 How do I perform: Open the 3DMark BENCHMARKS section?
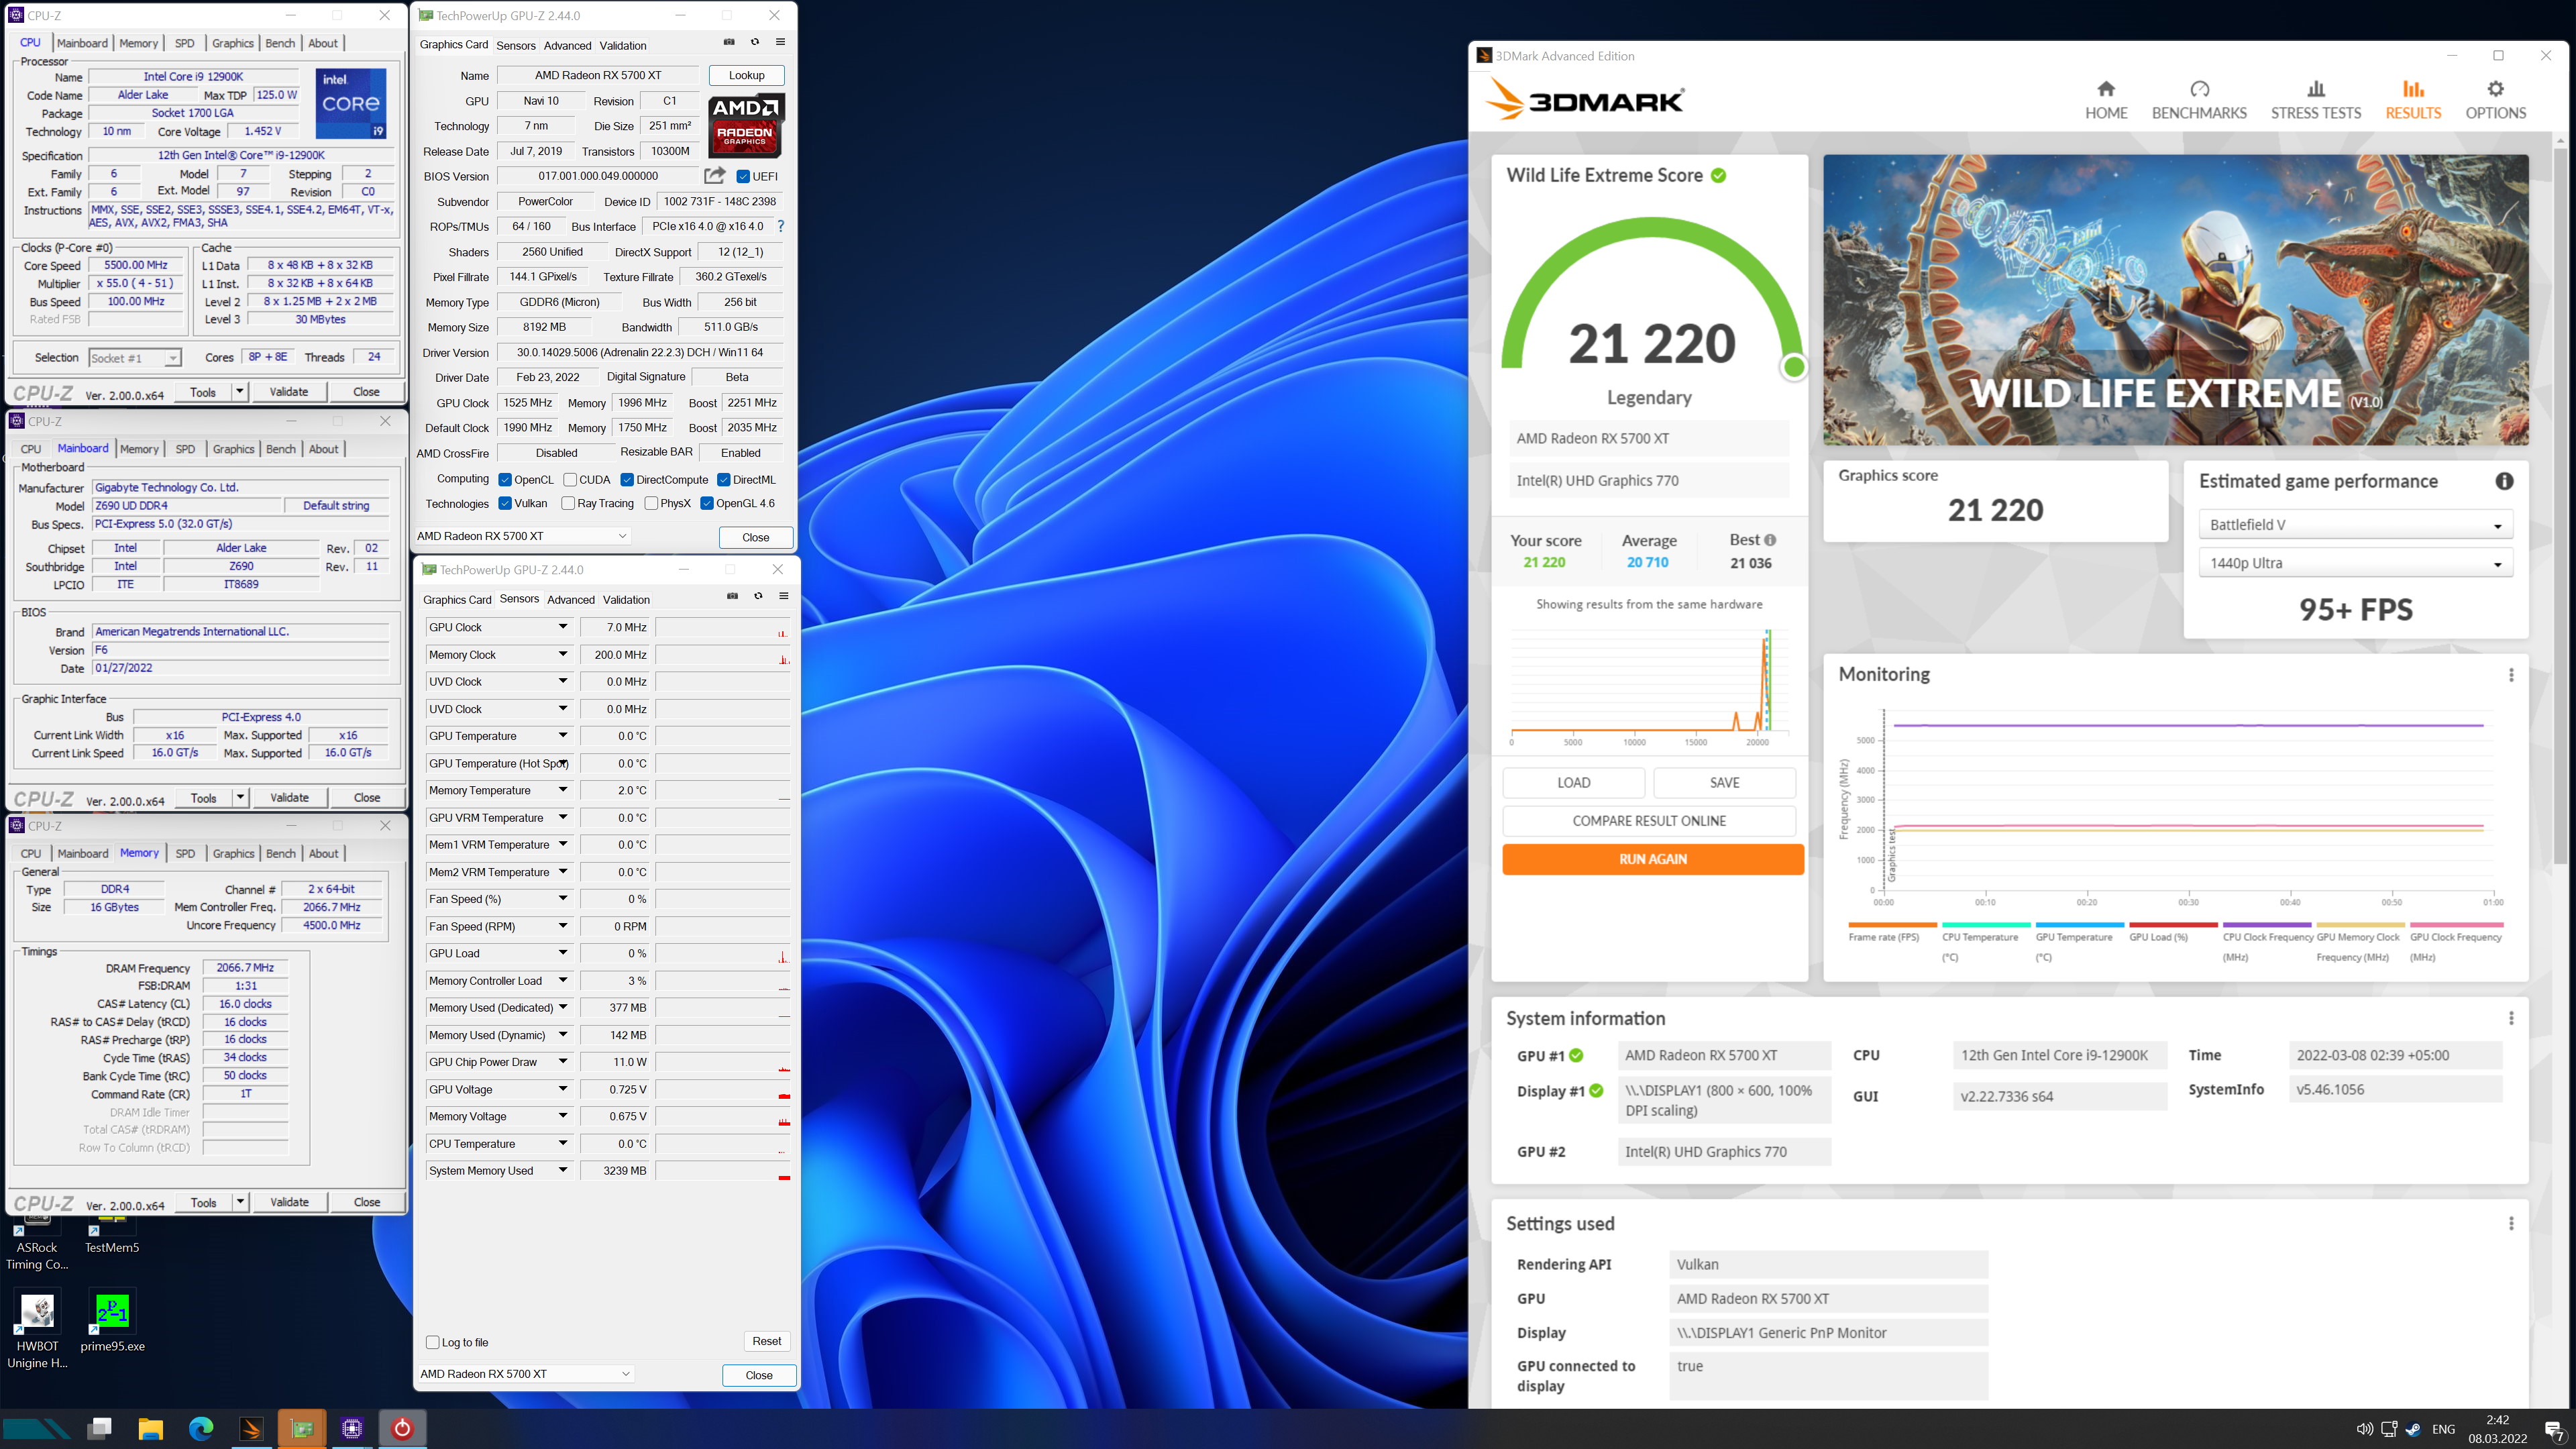click(2199, 100)
